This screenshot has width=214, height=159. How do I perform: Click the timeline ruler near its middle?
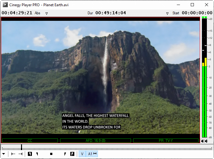click(107, 148)
